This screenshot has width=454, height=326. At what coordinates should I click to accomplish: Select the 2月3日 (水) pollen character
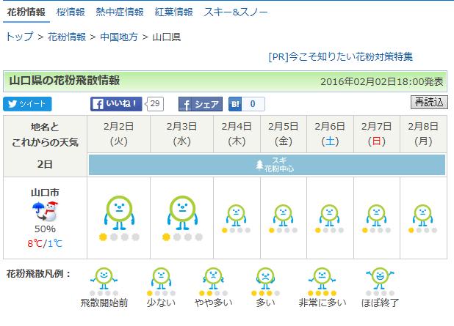tap(182, 212)
